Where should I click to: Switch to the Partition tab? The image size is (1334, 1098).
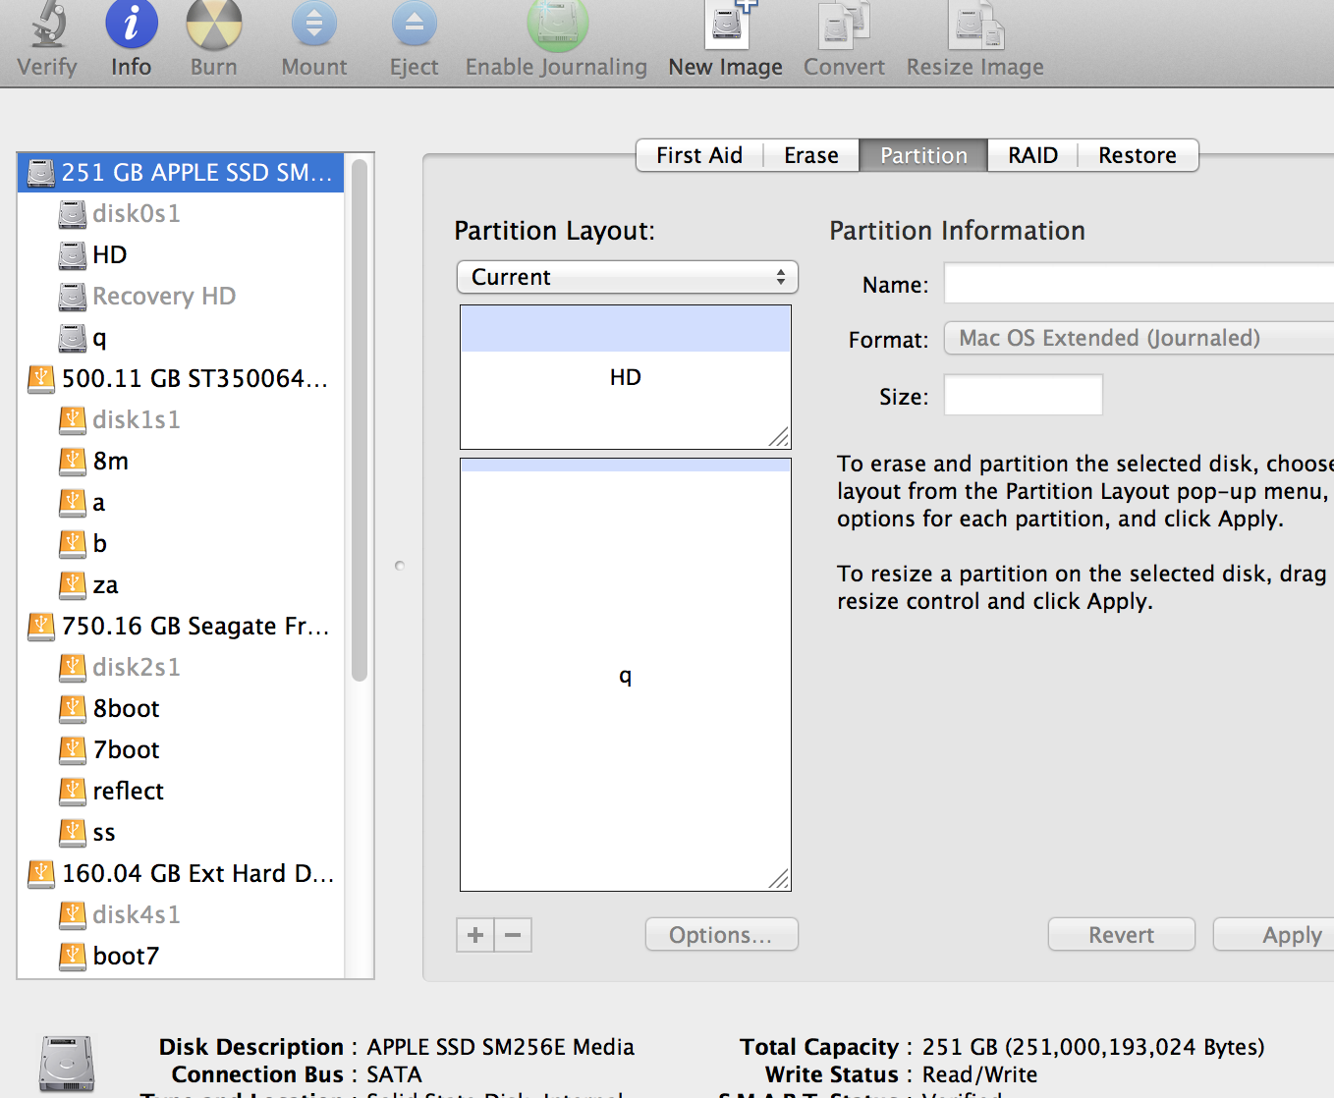[x=923, y=155]
